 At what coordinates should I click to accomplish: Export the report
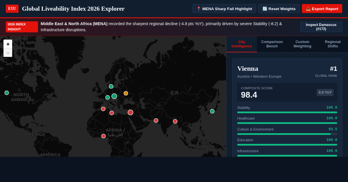(x=322, y=9)
